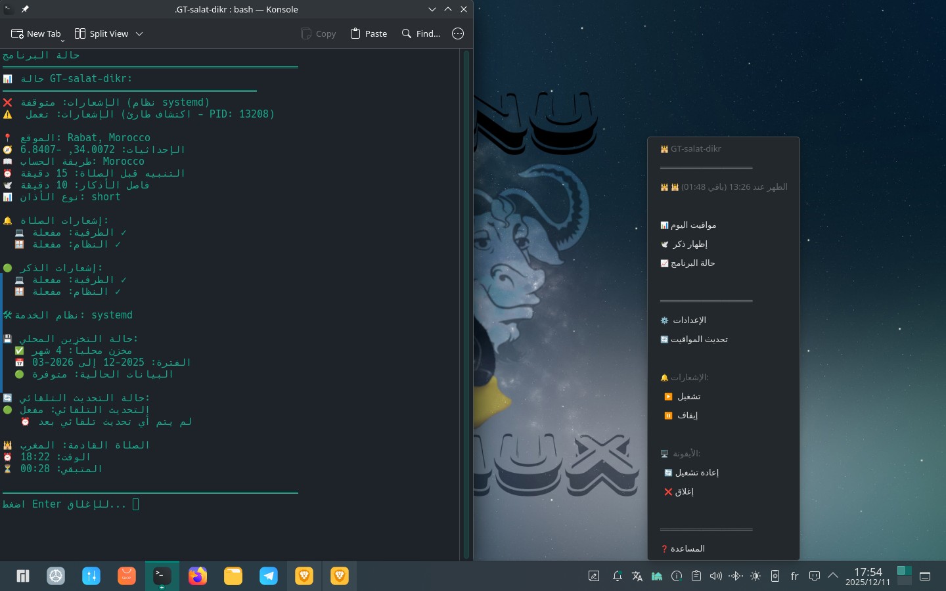Open Konsole's three-dot overflow menu
Screen dimensions: 946x591
click(x=458, y=33)
